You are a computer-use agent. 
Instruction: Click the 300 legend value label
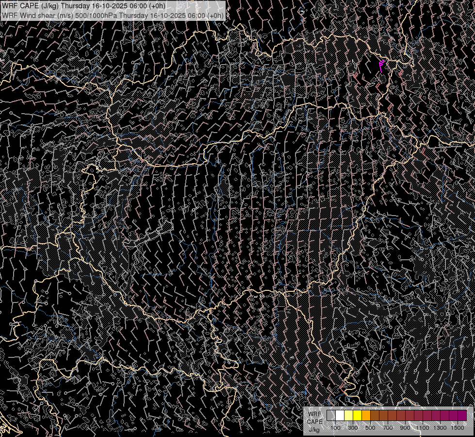[x=353, y=428]
